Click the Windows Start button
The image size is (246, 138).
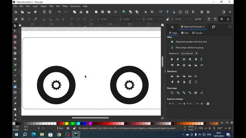[x=16, y=135]
